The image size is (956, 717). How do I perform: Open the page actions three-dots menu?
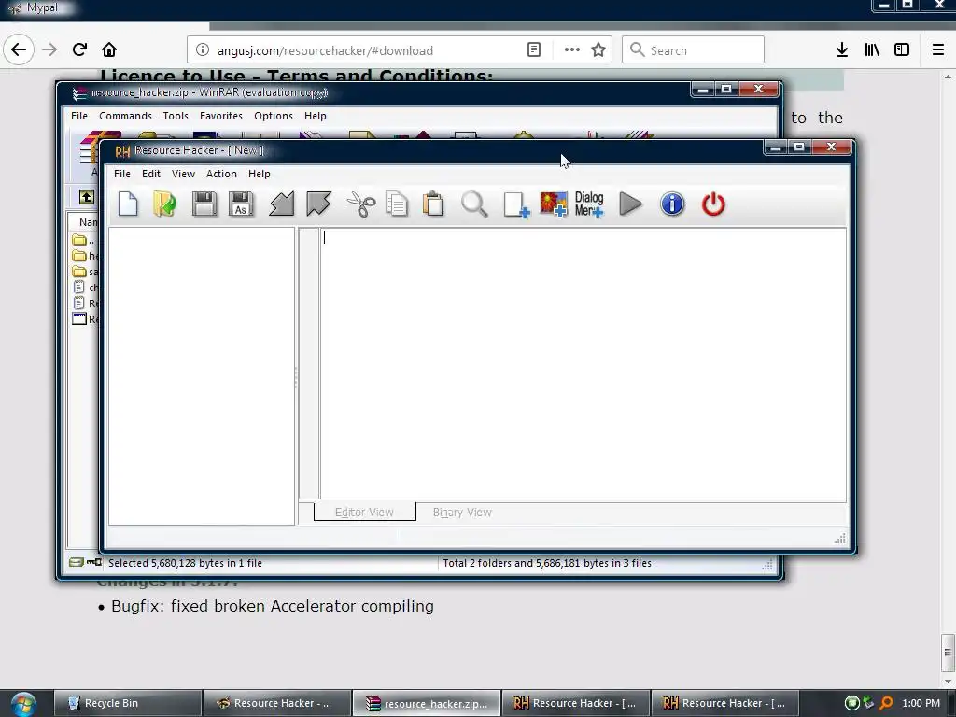tap(572, 50)
